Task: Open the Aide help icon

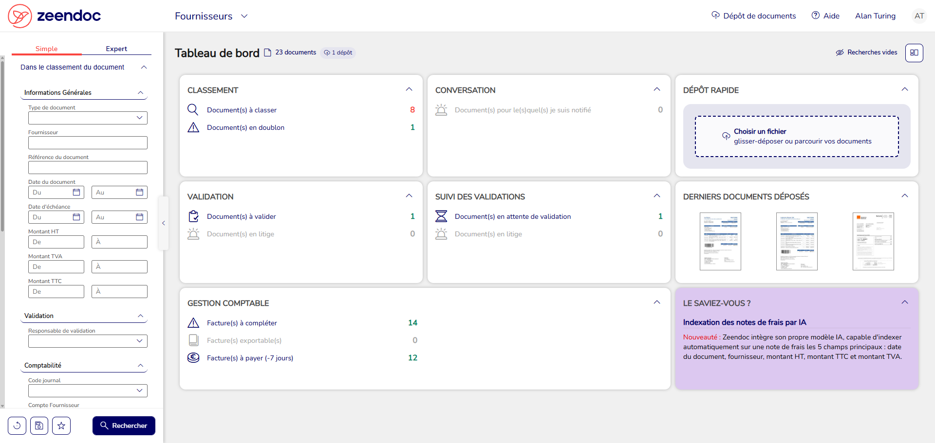Action: pyautogui.click(x=816, y=16)
